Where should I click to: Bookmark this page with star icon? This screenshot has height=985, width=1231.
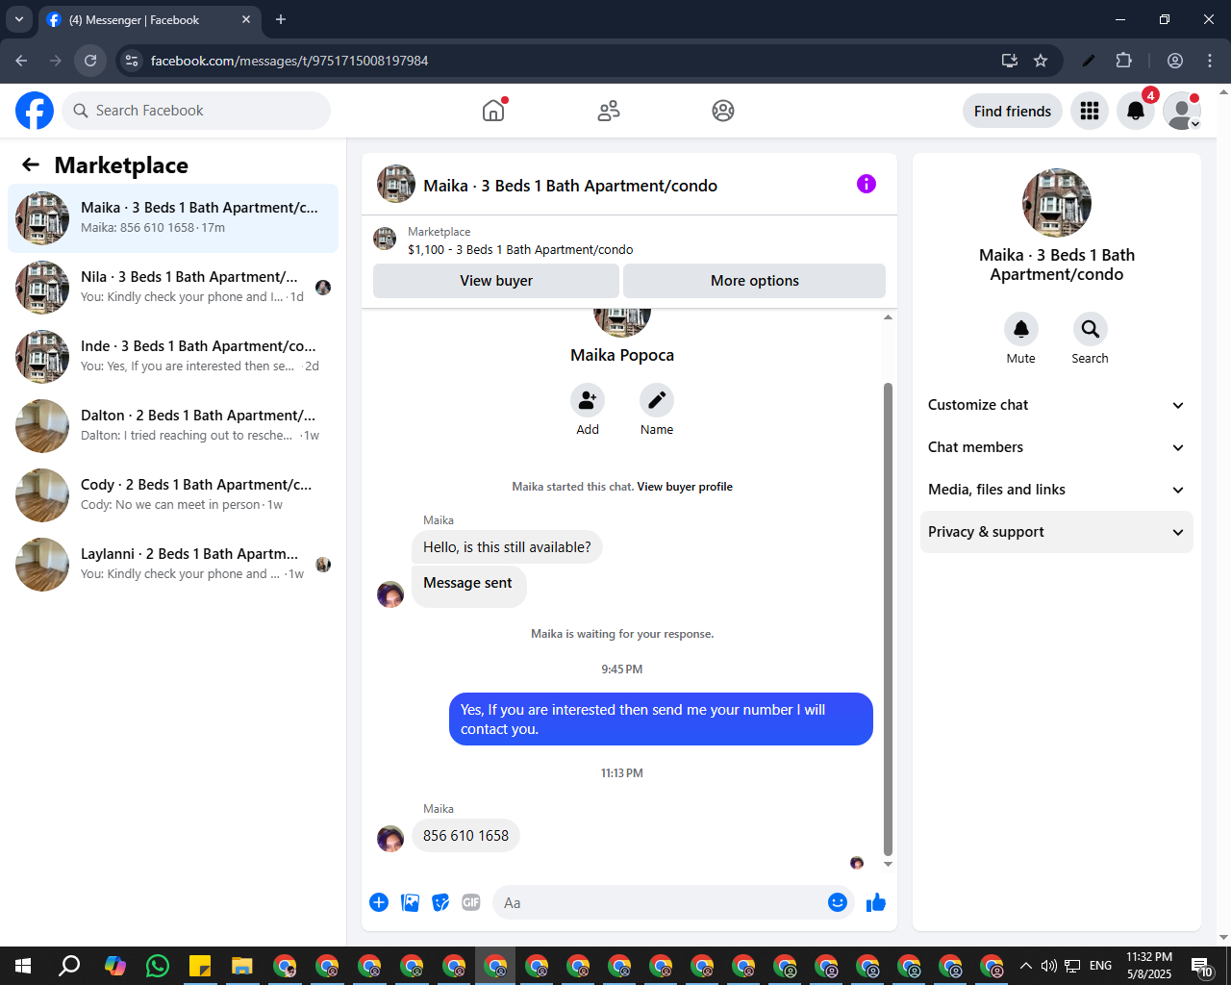(x=1041, y=61)
